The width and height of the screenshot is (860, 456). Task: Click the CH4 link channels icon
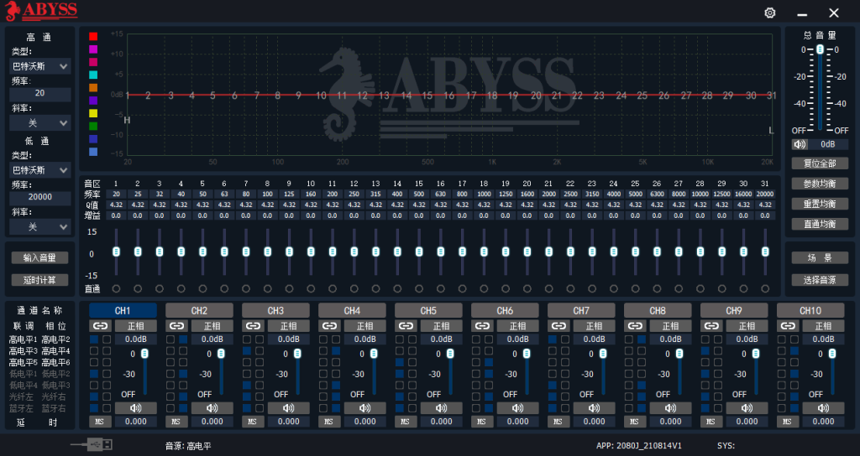[x=329, y=326]
